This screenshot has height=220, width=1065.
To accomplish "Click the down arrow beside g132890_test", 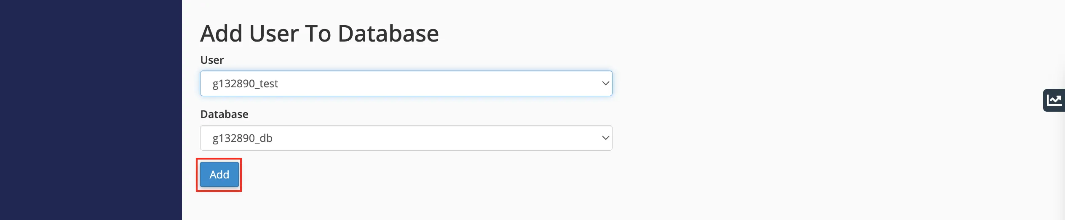I will click(x=605, y=83).
